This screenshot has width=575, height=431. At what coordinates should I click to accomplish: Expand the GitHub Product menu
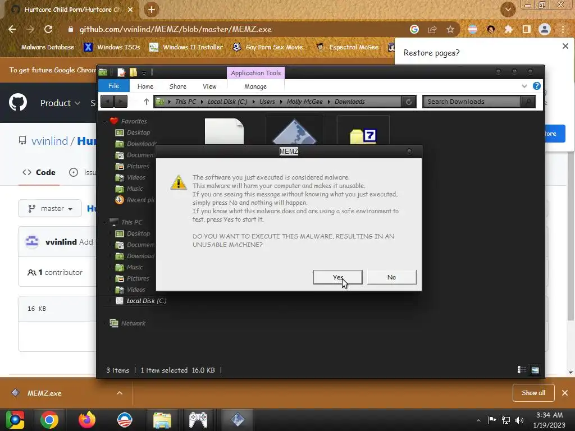(x=60, y=103)
